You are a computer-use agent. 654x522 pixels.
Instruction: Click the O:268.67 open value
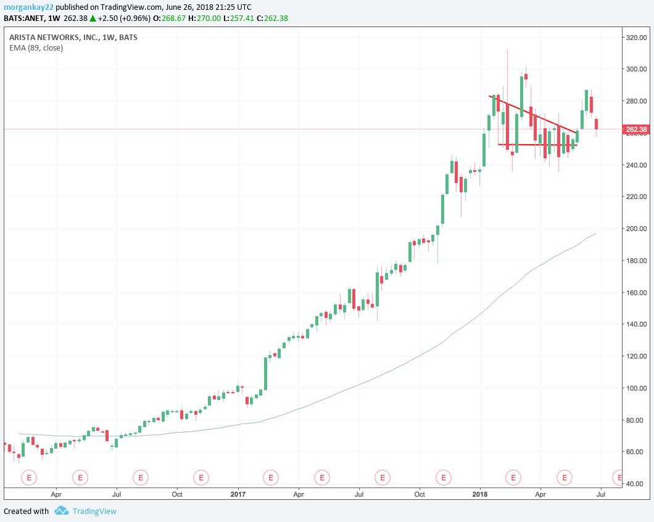(x=169, y=18)
